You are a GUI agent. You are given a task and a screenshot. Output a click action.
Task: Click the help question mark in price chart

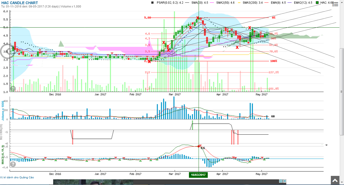click(13, 88)
